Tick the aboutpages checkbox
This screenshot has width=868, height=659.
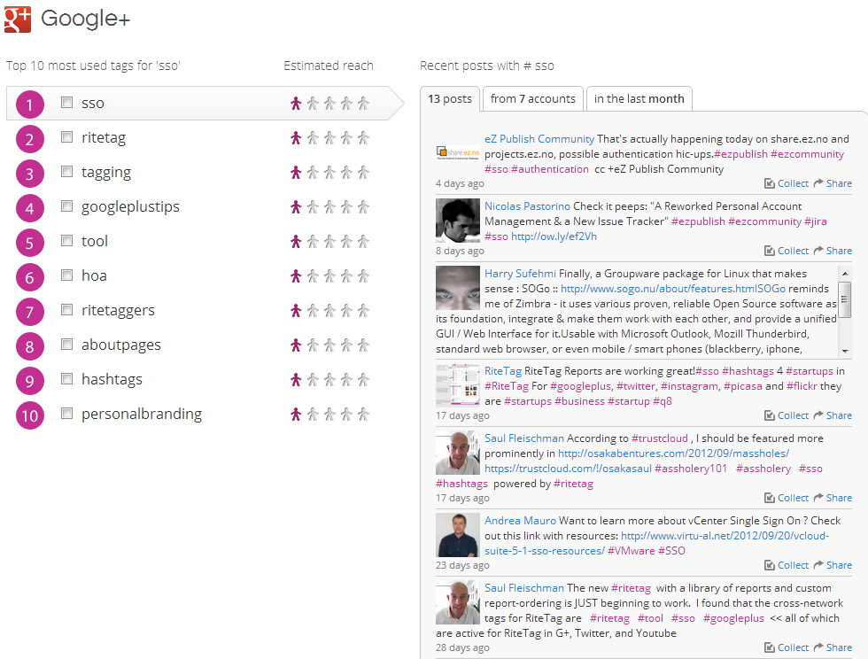(x=67, y=345)
